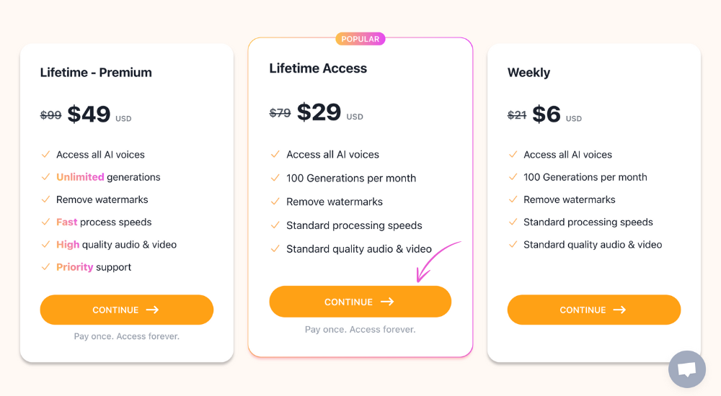Click checkmark beside Unlimited generations
The image size is (721, 396).
tap(45, 177)
